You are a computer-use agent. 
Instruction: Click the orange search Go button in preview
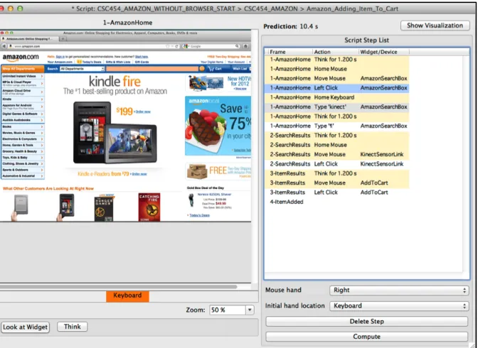click(x=201, y=69)
